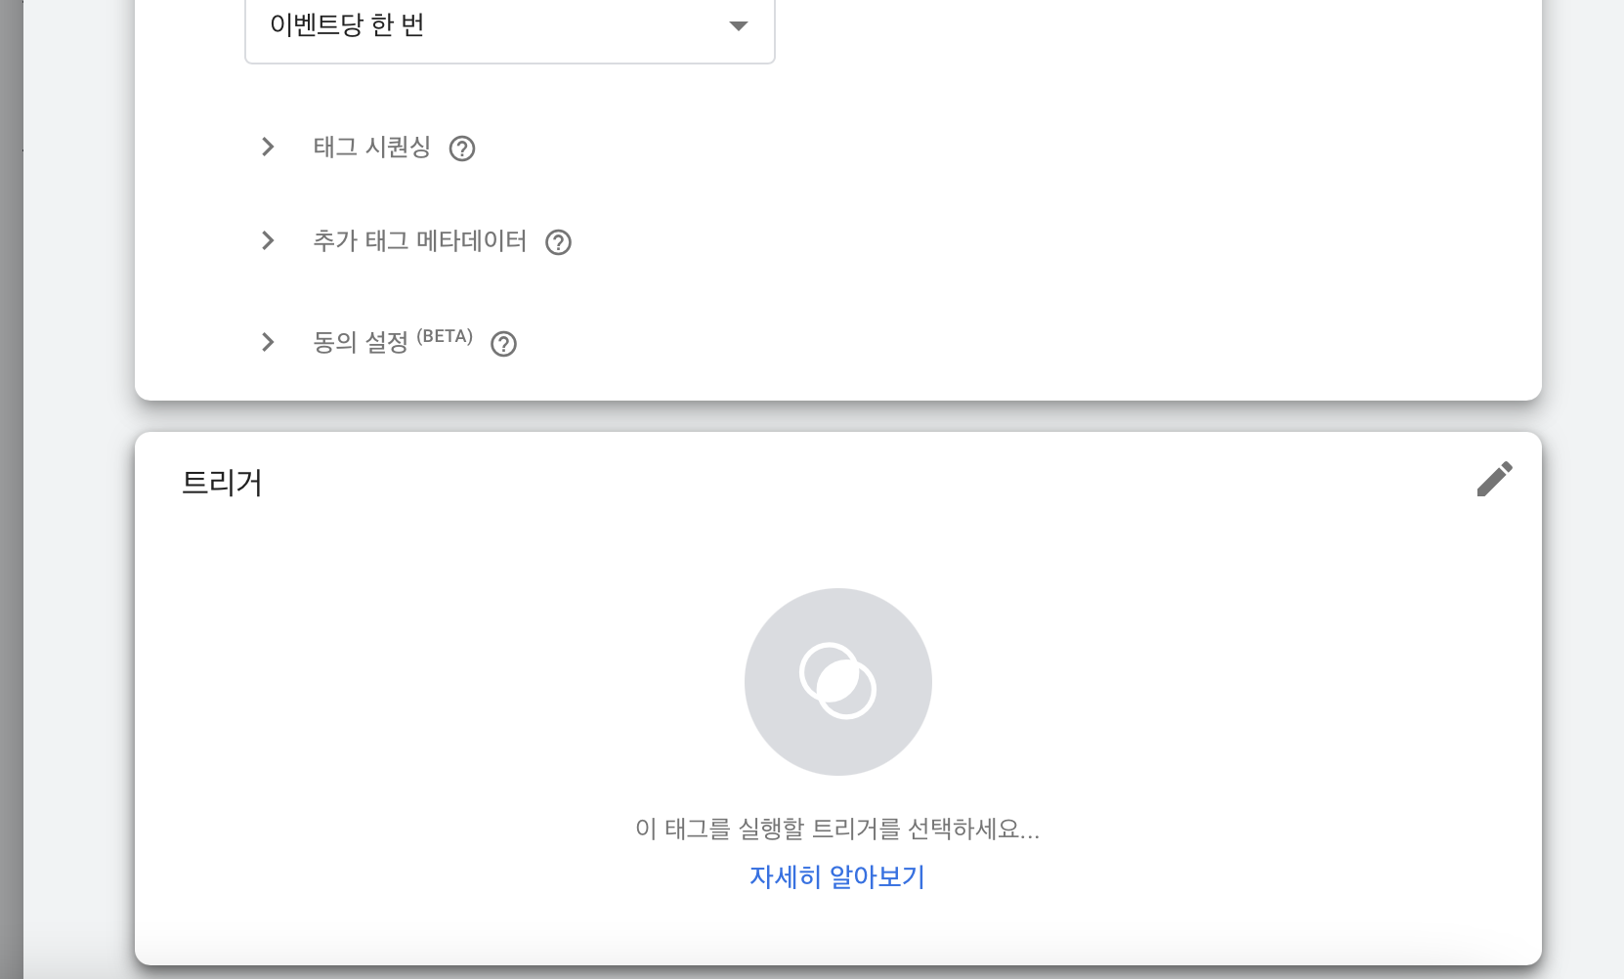Click the 트리거 section heading

pos(222,483)
